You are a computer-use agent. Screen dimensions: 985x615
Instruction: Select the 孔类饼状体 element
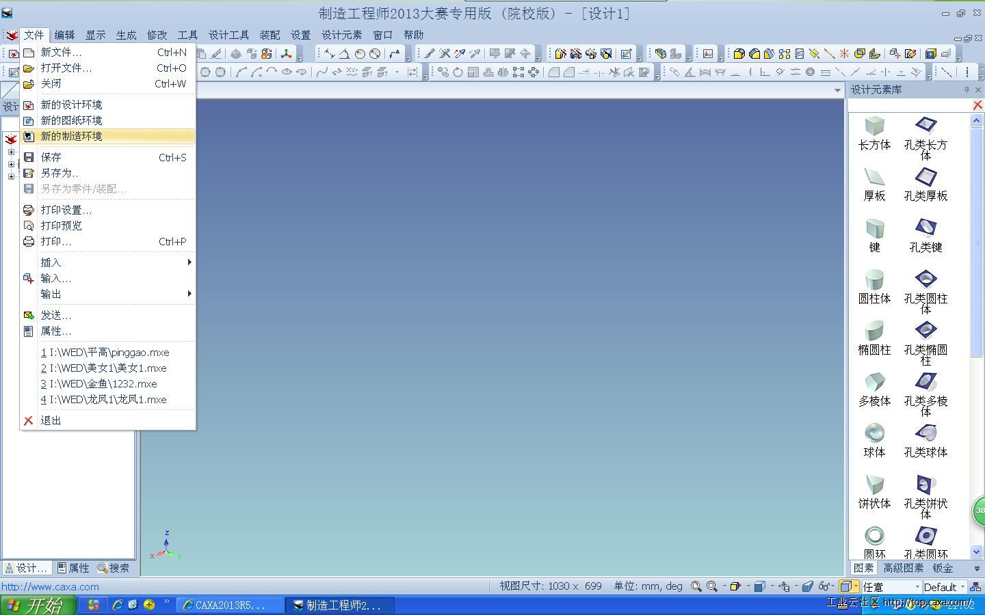click(x=925, y=497)
